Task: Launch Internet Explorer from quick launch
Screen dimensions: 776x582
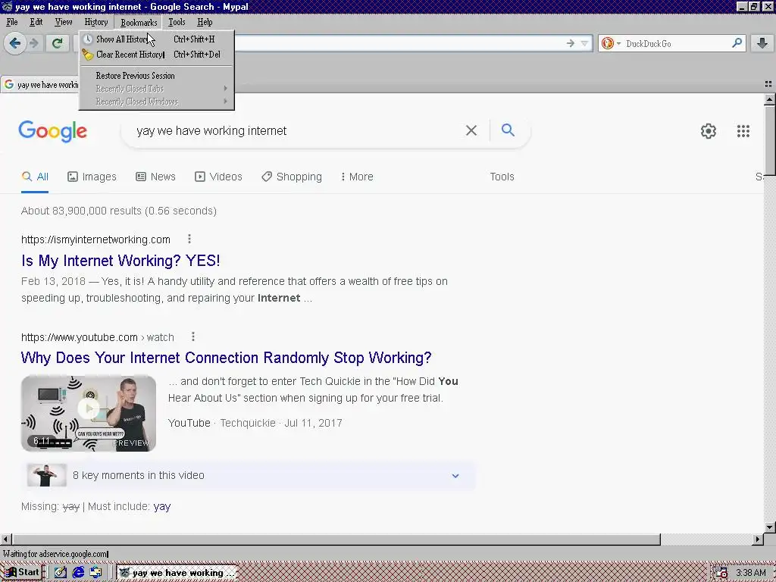Action: (78, 573)
